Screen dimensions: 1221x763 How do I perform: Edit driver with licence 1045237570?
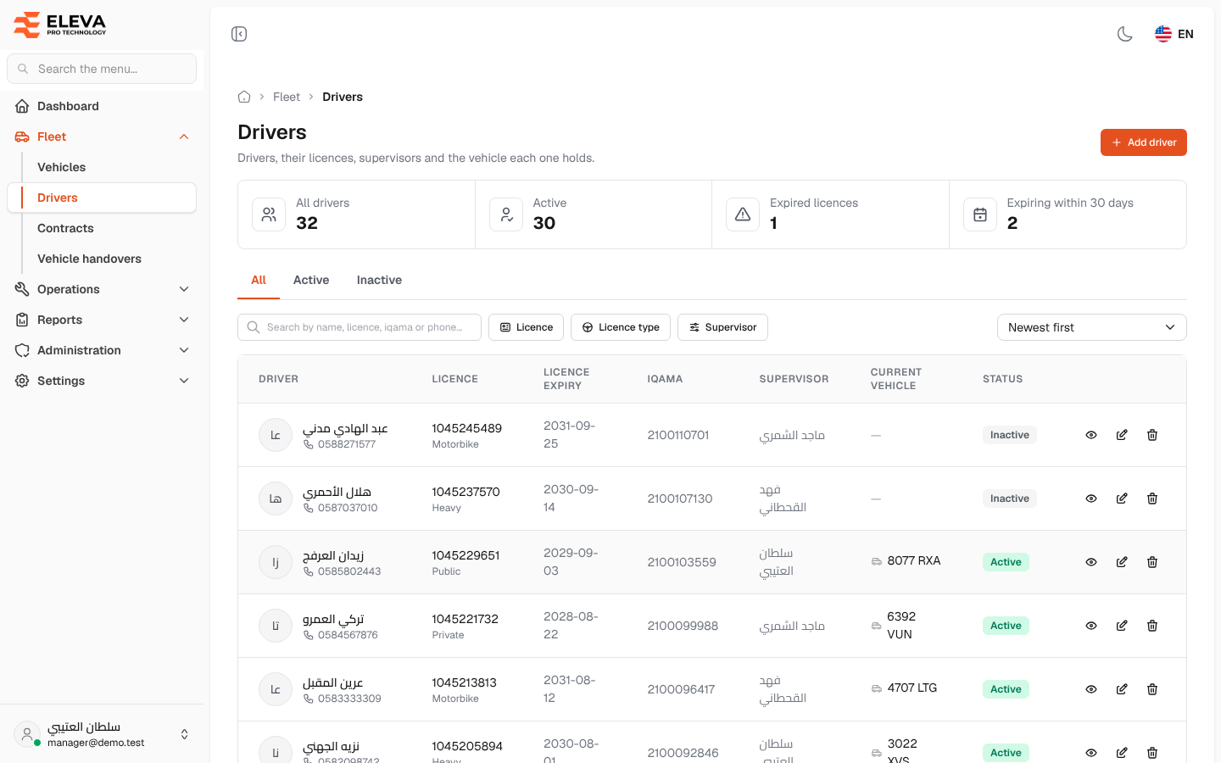pyautogui.click(x=1122, y=498)
